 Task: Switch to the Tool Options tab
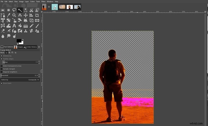point(7,47)
